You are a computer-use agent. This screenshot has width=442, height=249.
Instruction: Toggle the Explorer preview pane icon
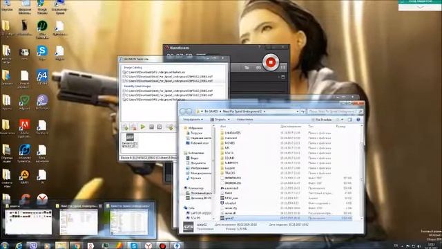350,120
